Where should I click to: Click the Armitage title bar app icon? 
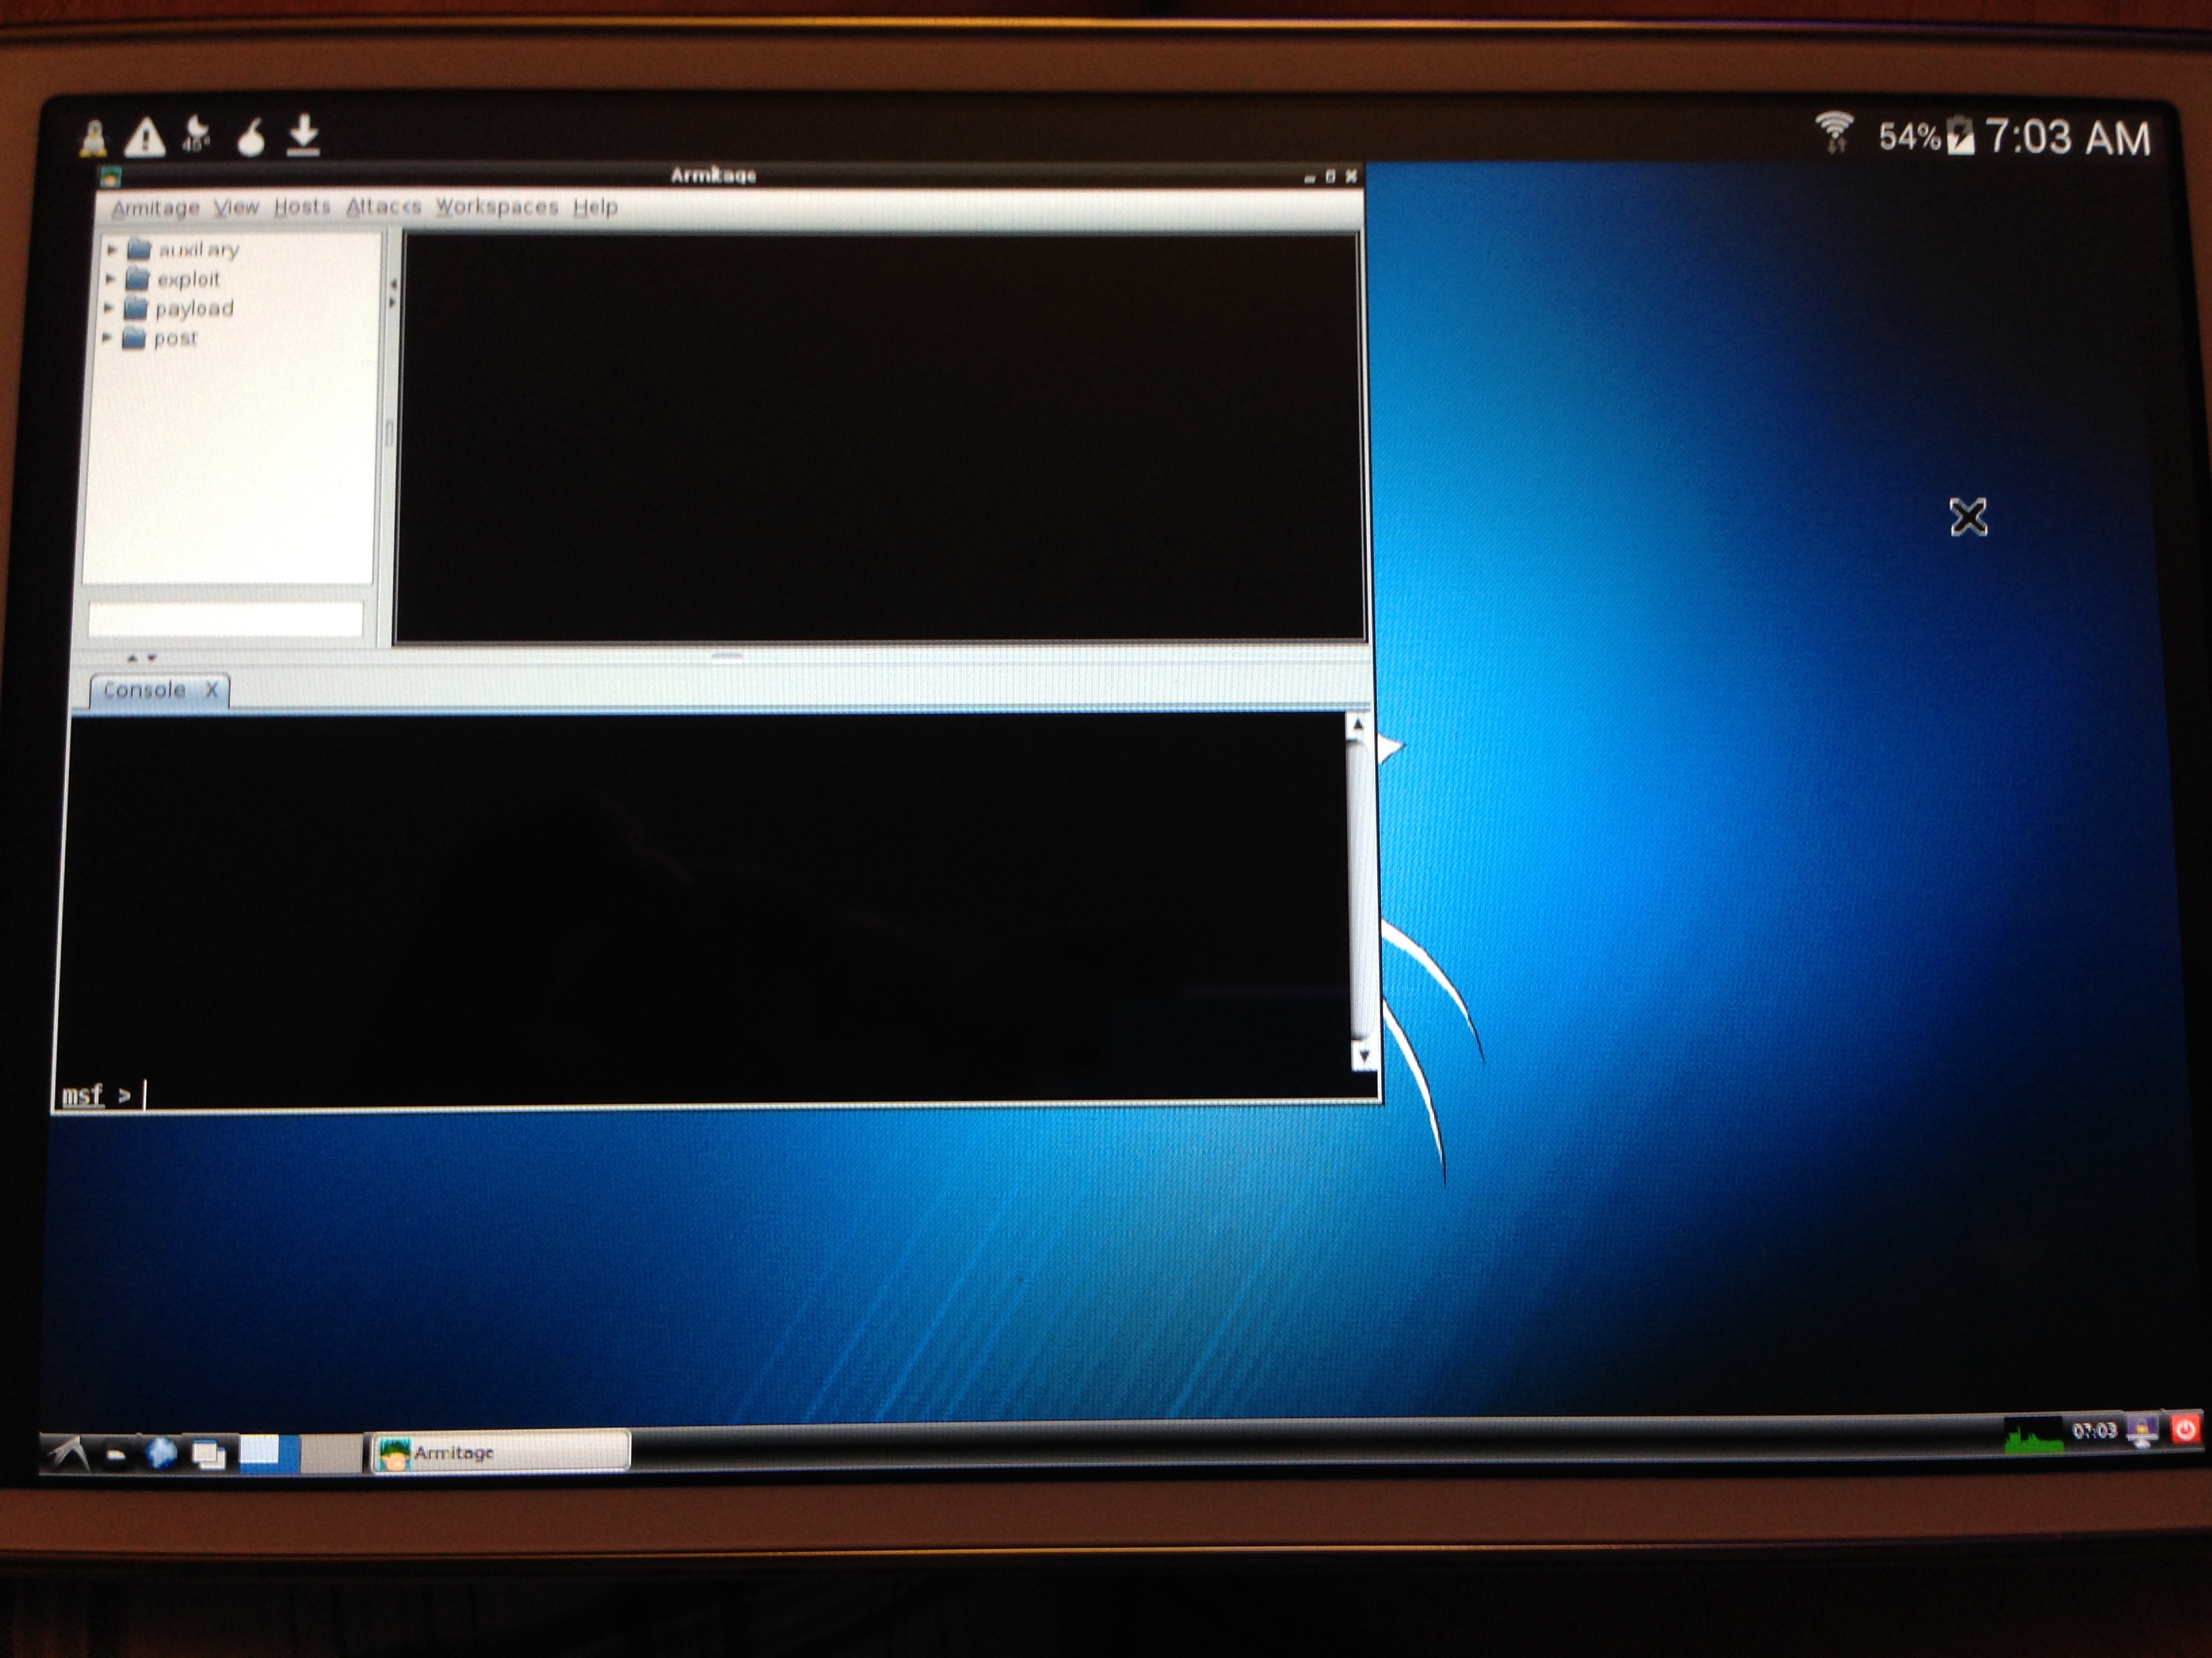[x=110, y=178]
